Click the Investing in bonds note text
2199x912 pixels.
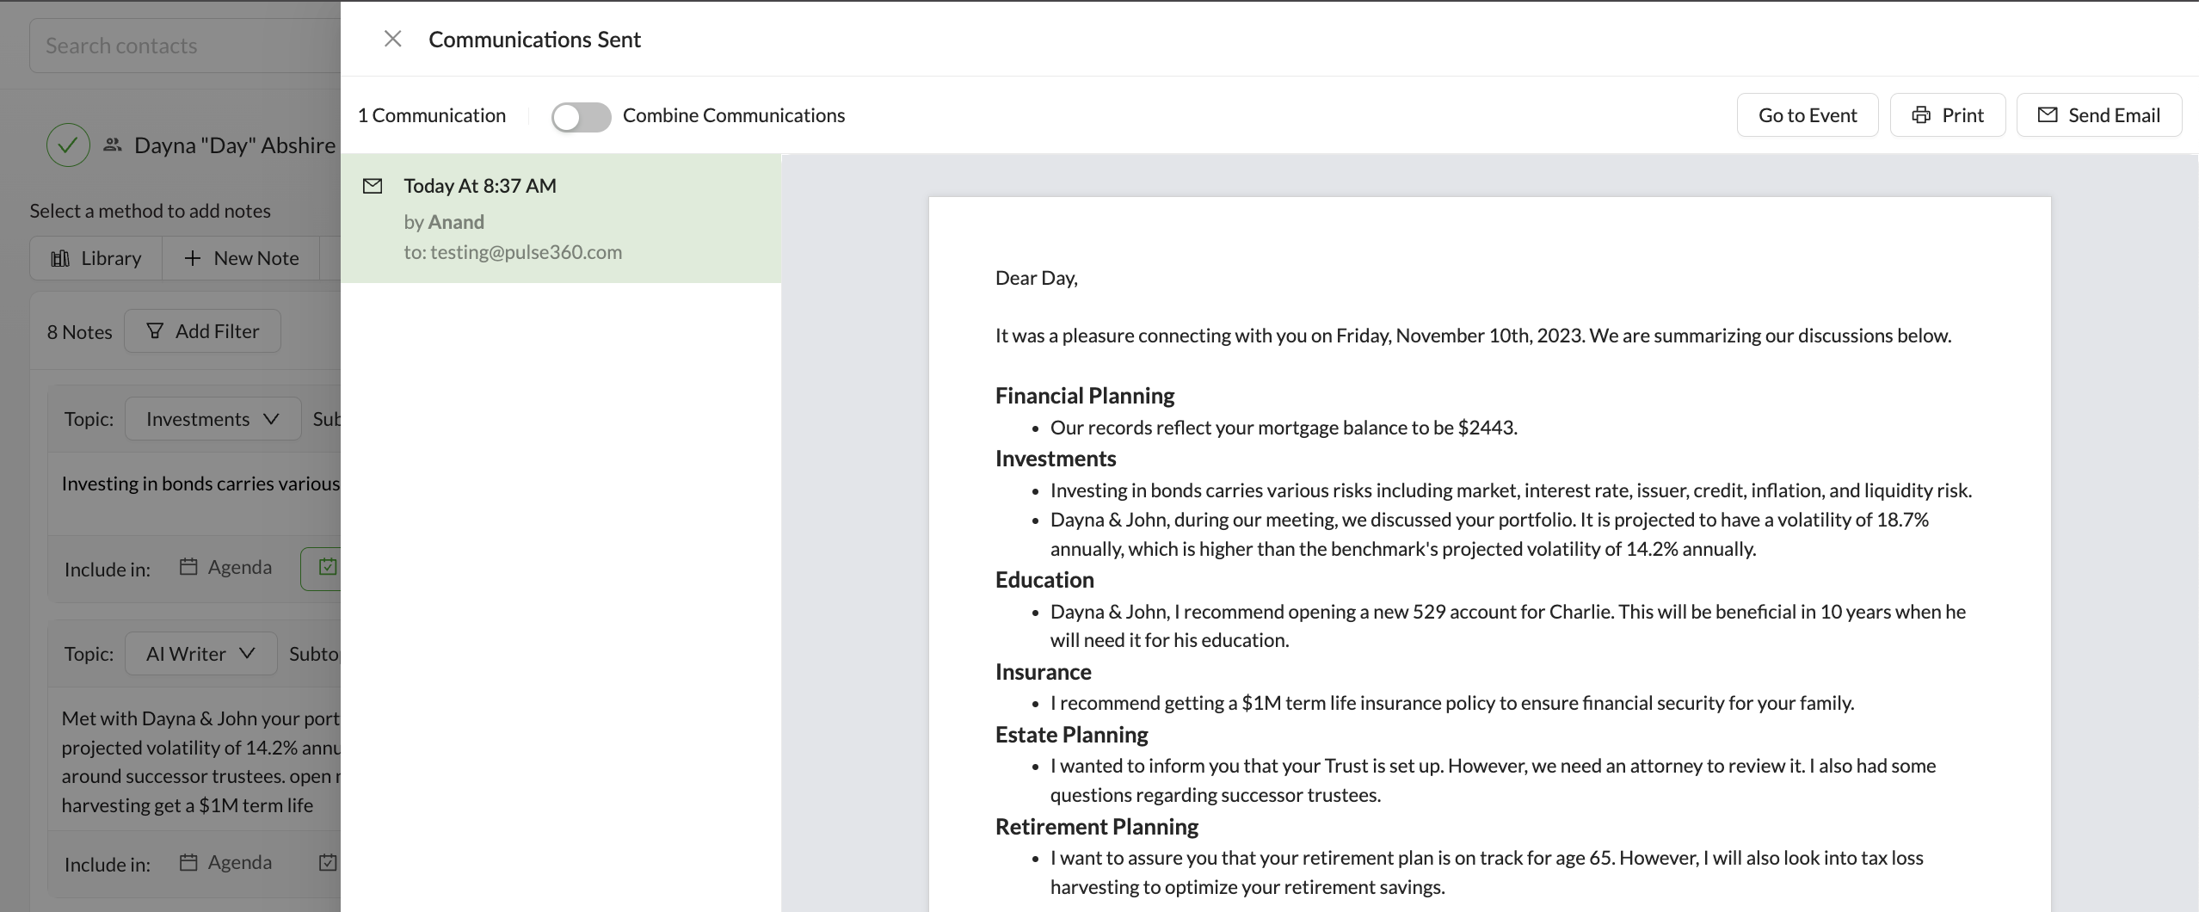[x=200, y=484]
